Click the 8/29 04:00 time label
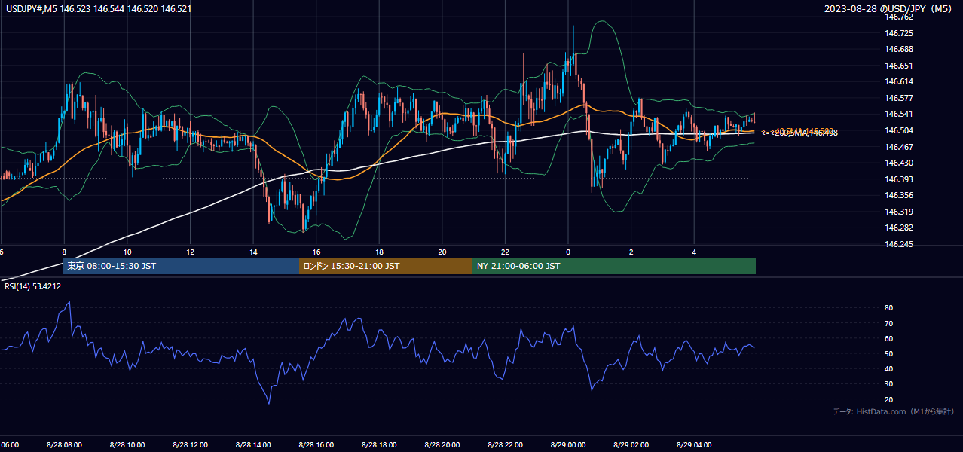 pos(695,444)
